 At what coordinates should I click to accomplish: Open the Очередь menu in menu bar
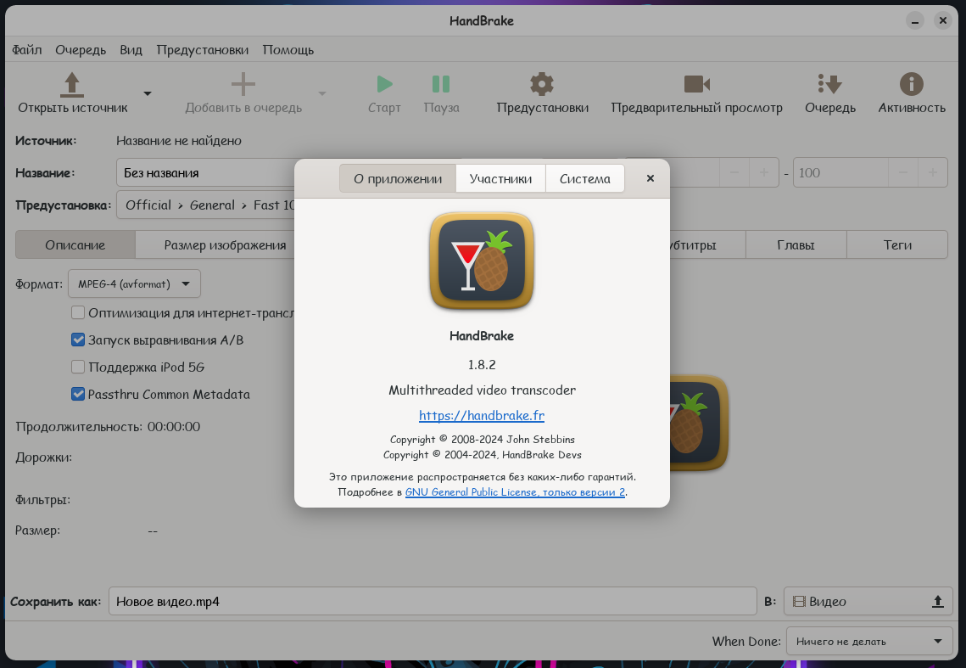[81, 50]
